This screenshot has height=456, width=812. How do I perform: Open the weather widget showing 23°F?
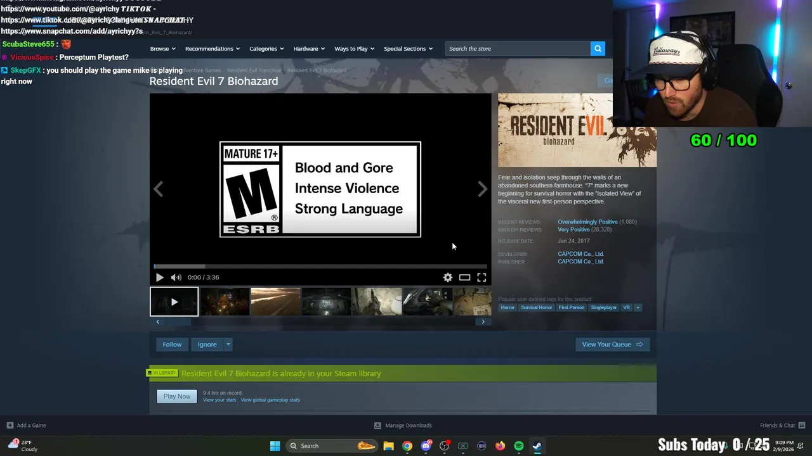23,446
